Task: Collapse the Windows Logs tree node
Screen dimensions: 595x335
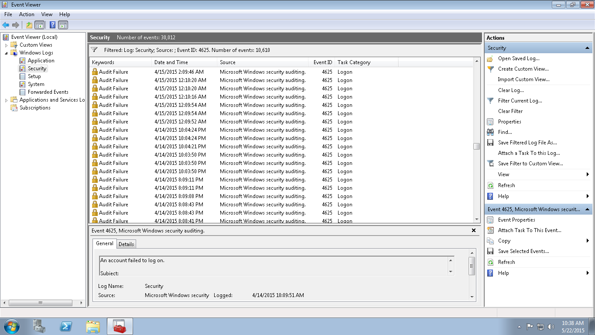Action: click(6, 53)
